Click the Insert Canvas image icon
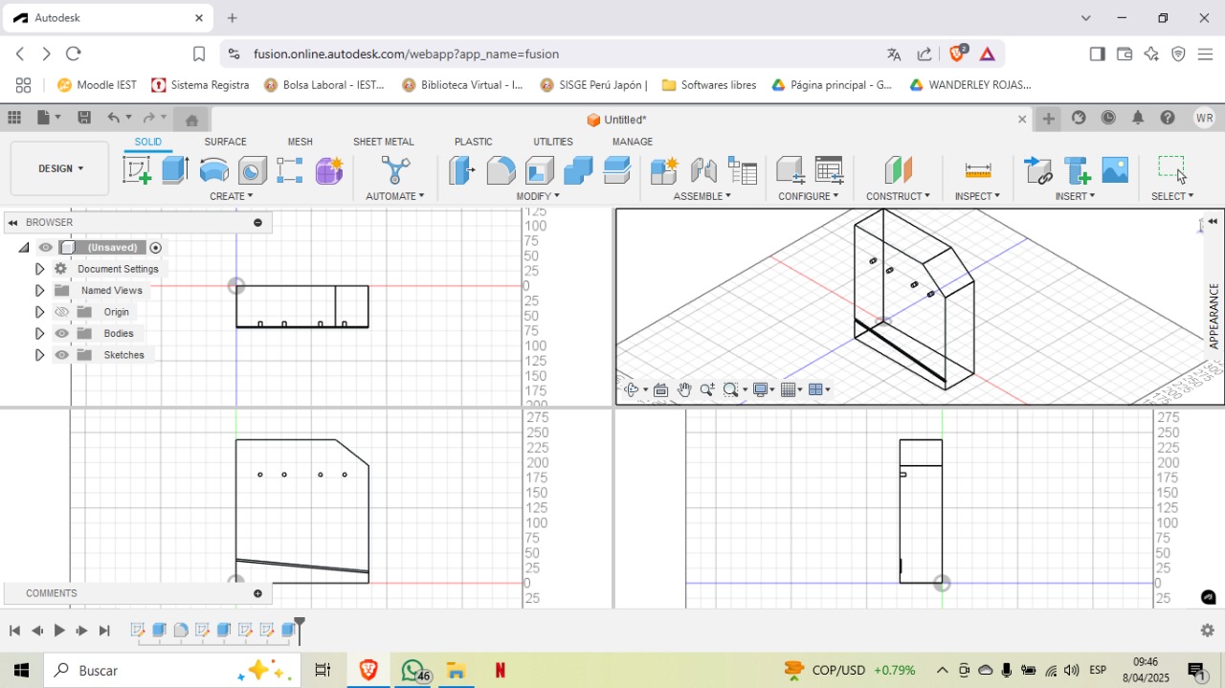Image resolution: width=1225 pixels, height=688 pixels. pyautogui.click(x=1115, y=170)
